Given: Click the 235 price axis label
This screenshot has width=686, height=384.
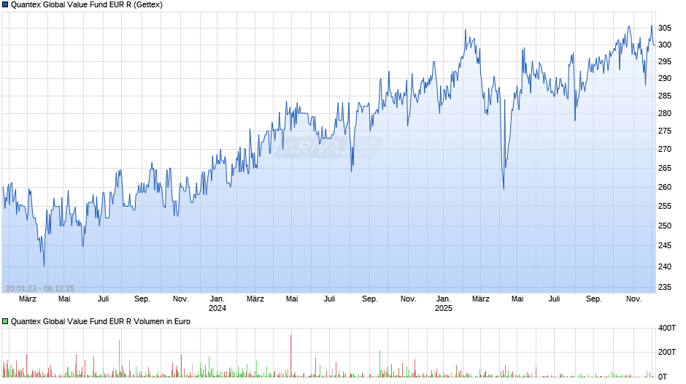Looking at the screenshot, I should pyautogui.click(x=665, y=287).
